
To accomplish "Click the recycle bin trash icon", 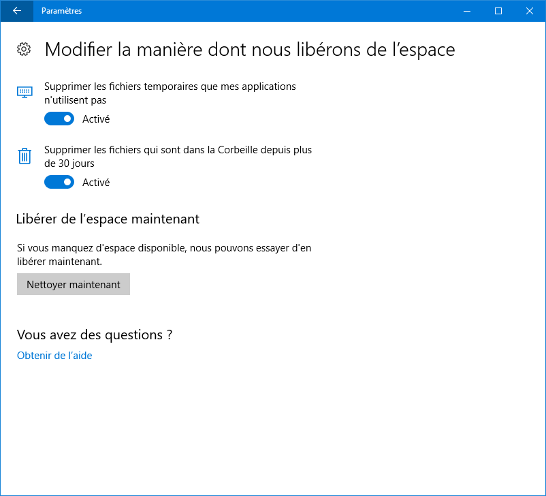I will point(25,156).
